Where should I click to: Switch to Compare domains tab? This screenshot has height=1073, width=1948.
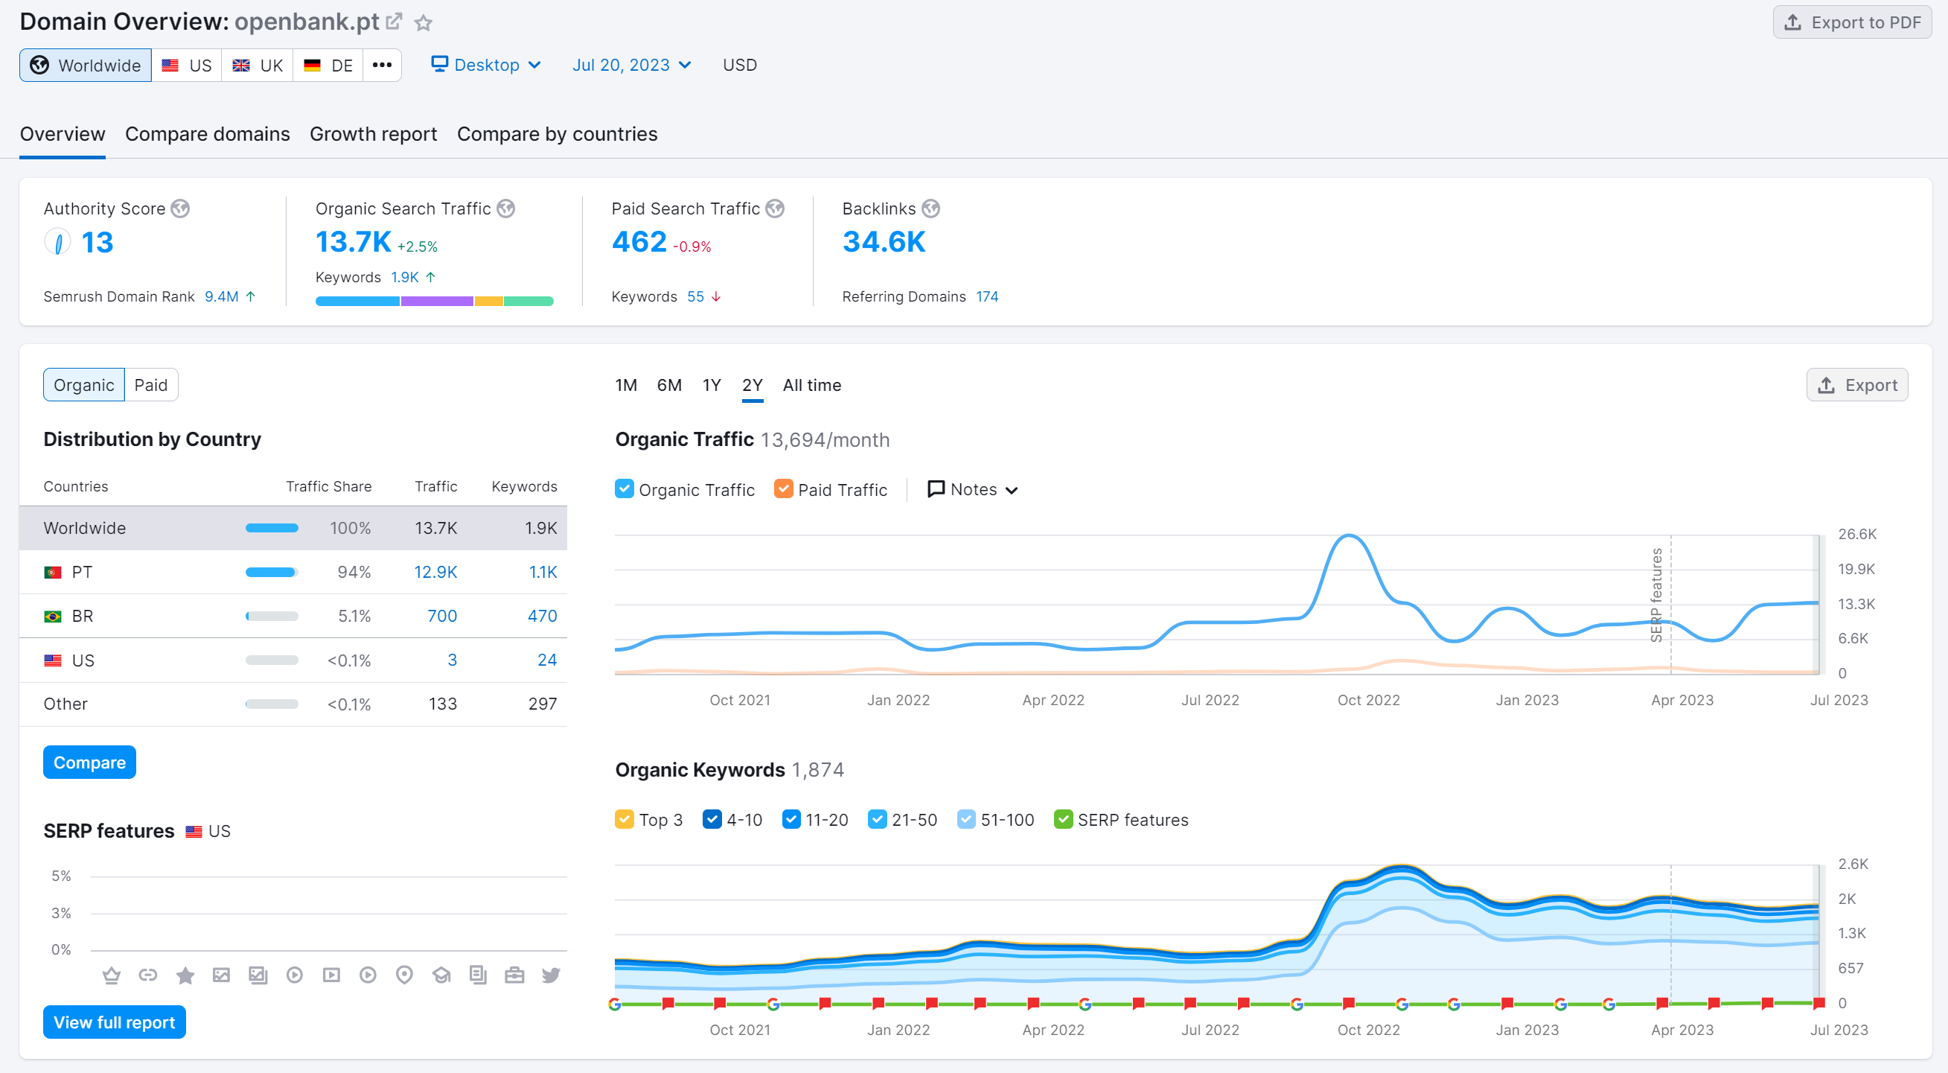(x=207, y=134)
